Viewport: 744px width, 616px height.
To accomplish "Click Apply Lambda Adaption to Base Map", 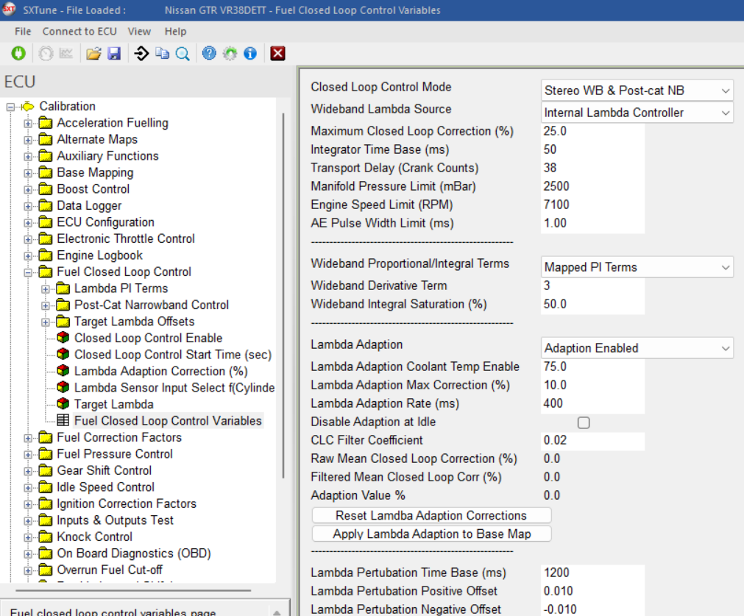I will [x=431, y=534].
